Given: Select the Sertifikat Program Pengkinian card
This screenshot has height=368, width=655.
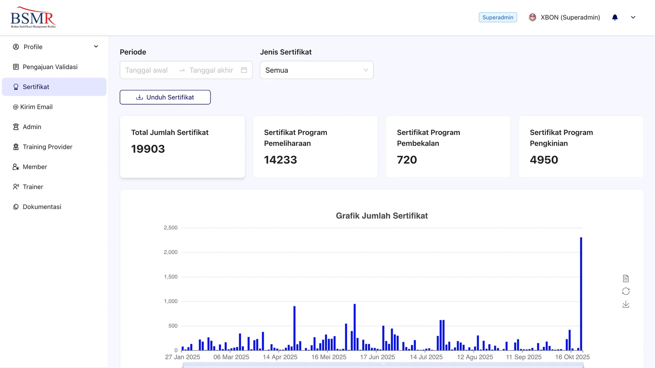Looking at the screenshot, I should point(581,147).
